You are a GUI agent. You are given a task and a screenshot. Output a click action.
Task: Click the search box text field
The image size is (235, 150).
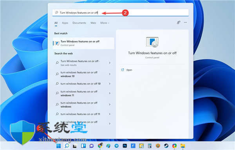point(121,13)
